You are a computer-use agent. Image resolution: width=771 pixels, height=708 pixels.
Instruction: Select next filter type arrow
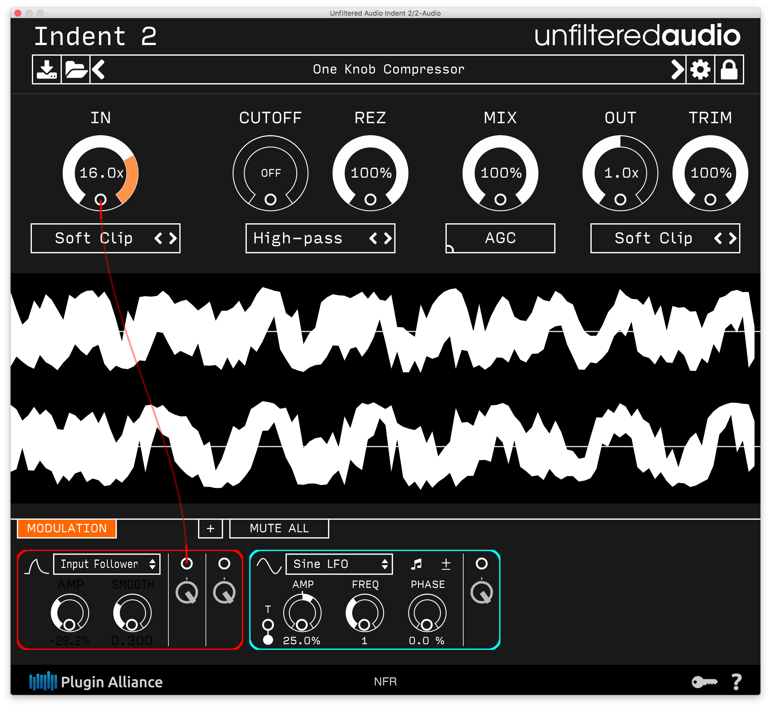388,238
